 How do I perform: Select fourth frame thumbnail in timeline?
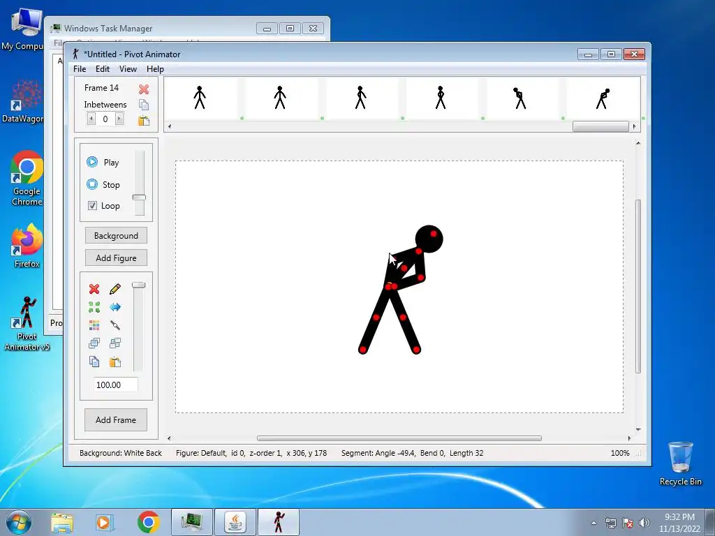[441, 98]
